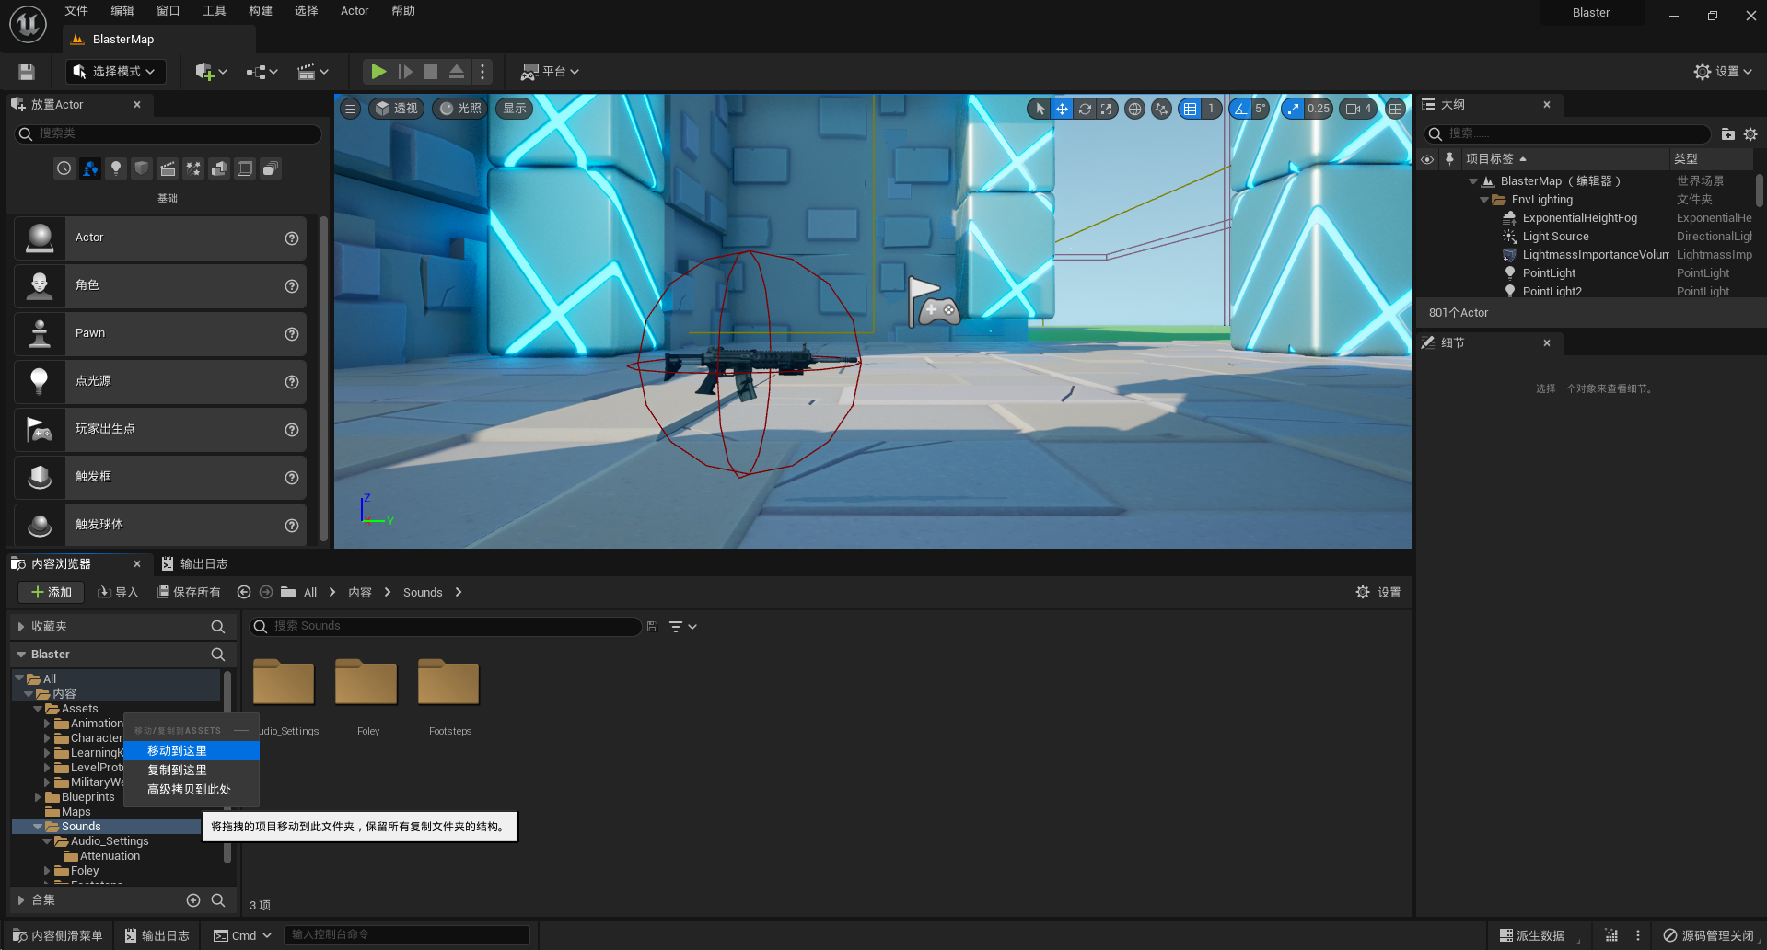Image resolution: width=1767 pixels, height=950 pixels.
Task: Open play options three-dot menu
Action: tap(482, 72)
